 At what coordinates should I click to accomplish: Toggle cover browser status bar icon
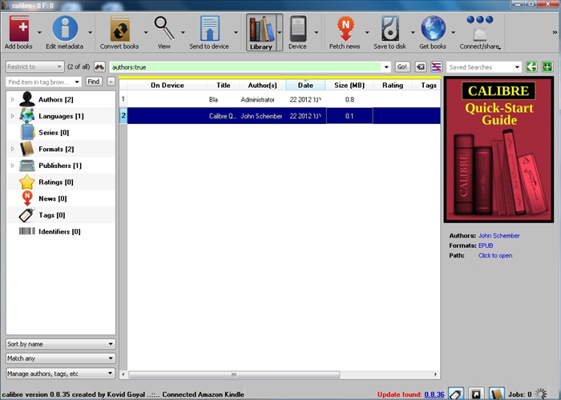tap(476, 394)
